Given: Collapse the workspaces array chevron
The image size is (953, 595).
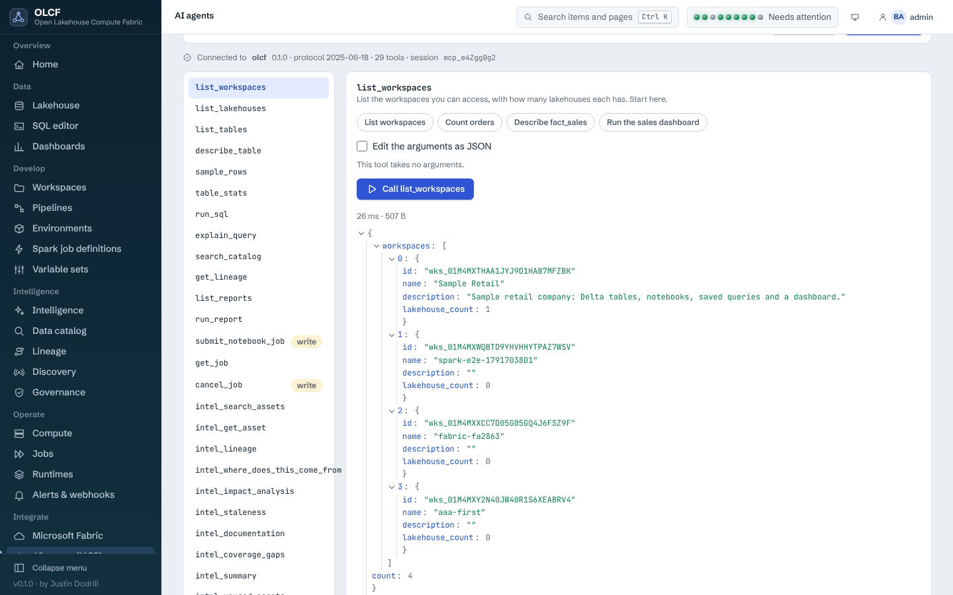Looking at the screenshot, I should tap(377, 246).
